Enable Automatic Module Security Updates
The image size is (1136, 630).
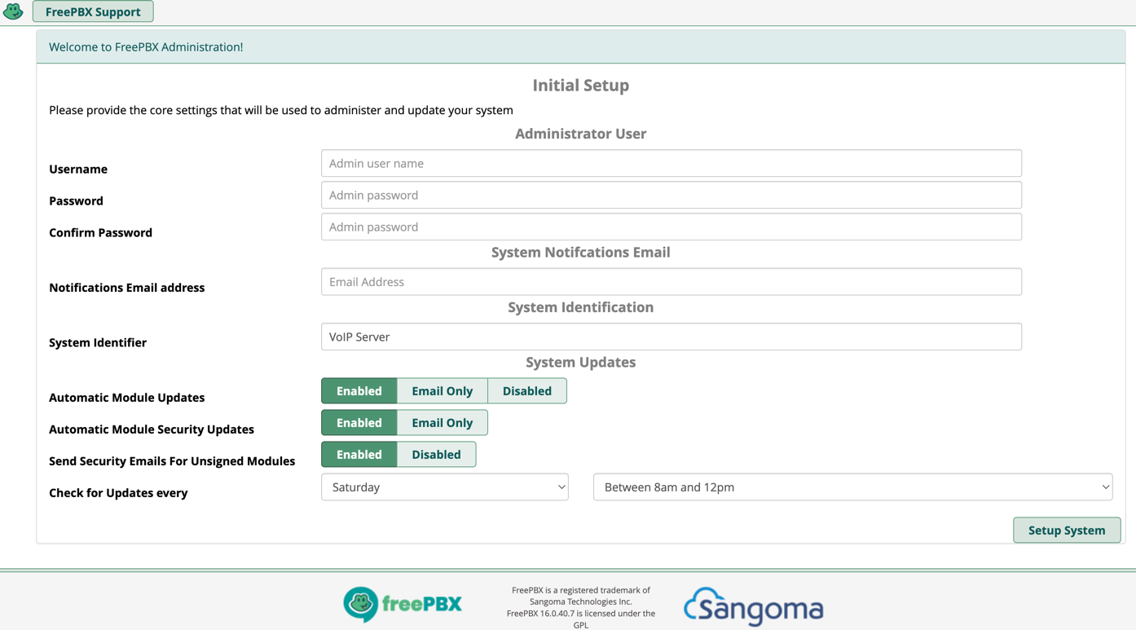[359, 423]
